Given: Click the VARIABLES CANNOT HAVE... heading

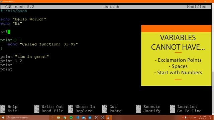Looking at the screenshot, I should (x=178, y=42).
